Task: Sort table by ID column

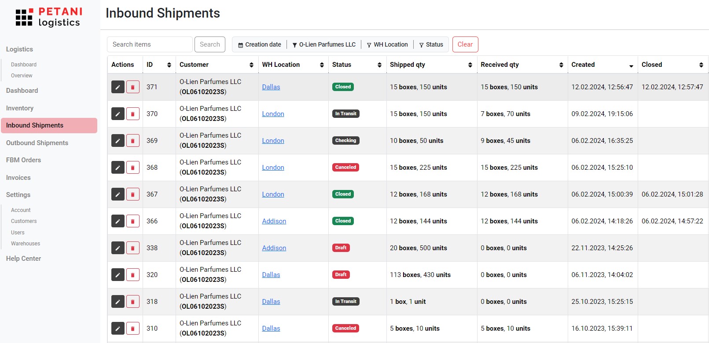Action: point(169,65)
